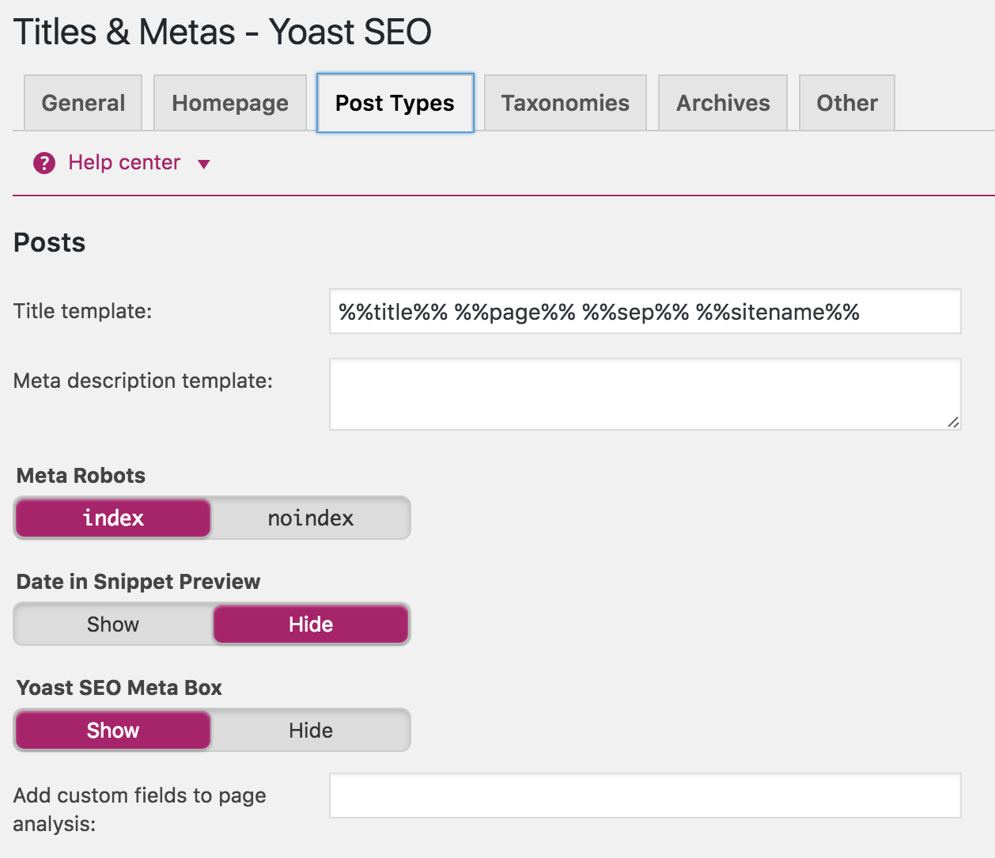Open the Homepage tab
Viewport: 995px width, 858px height.
(230, 103)
